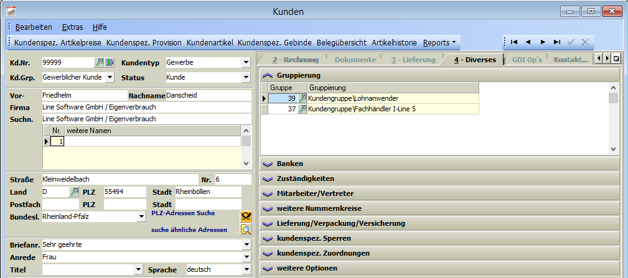628x278 pixels.
Task: Collapse the Gruppierung section
Action: (x=268, y=75)
